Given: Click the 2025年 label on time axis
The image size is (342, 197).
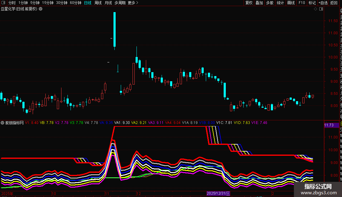Looking at the screenshot, I should coord(7,193).
